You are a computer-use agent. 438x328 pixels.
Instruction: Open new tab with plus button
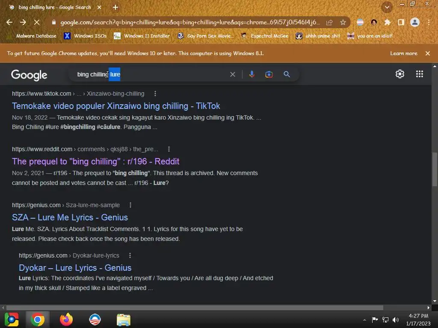click(x=115, y=7)
